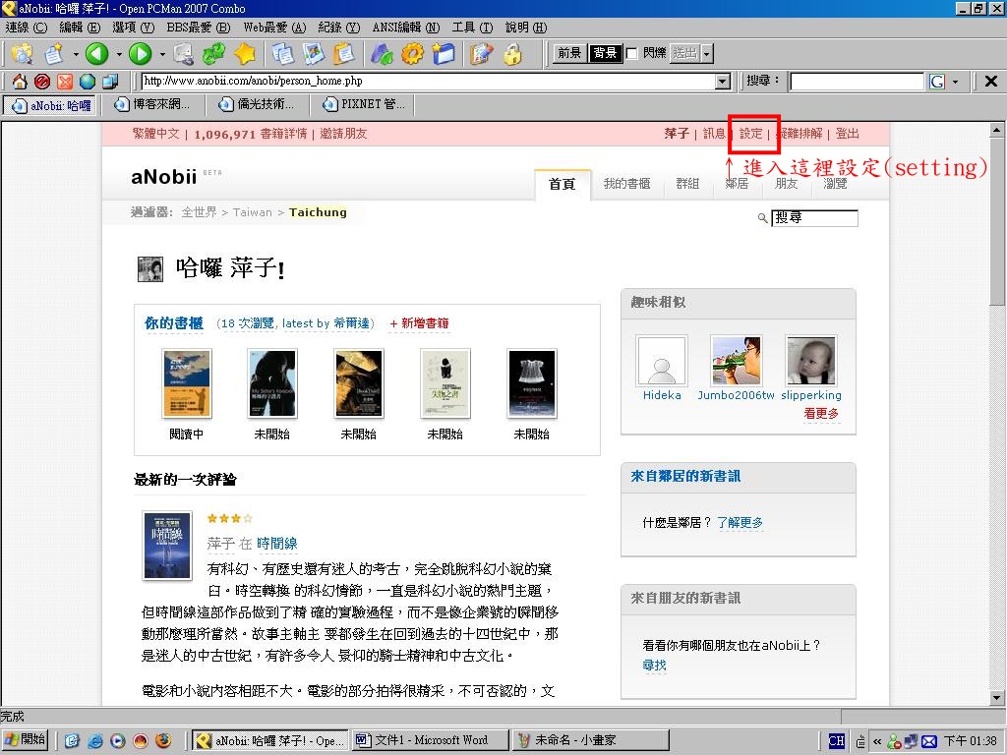Click the page scrollbar down arrow
Image resolution: width=1007 pixels, height=755 pixels.
click(997, 697)
